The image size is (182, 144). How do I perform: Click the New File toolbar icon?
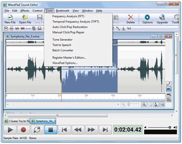pos(10,17)
